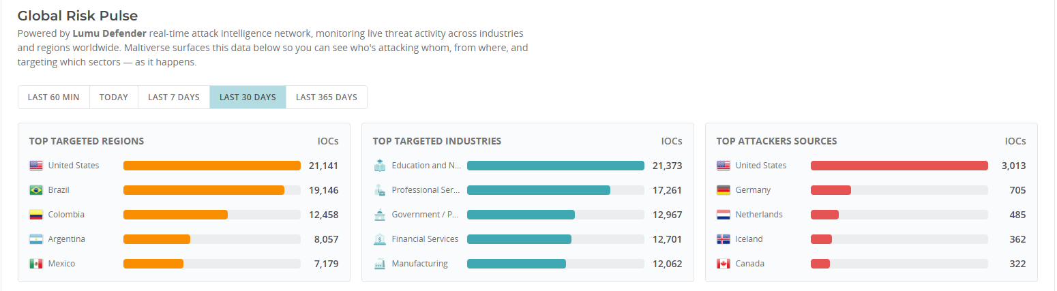Open the Canada attacker source row
Screen dimensions: 1057x291
pyautogui.click(x=872, y=264)
